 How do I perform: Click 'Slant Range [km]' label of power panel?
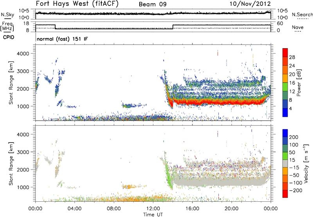11,83
